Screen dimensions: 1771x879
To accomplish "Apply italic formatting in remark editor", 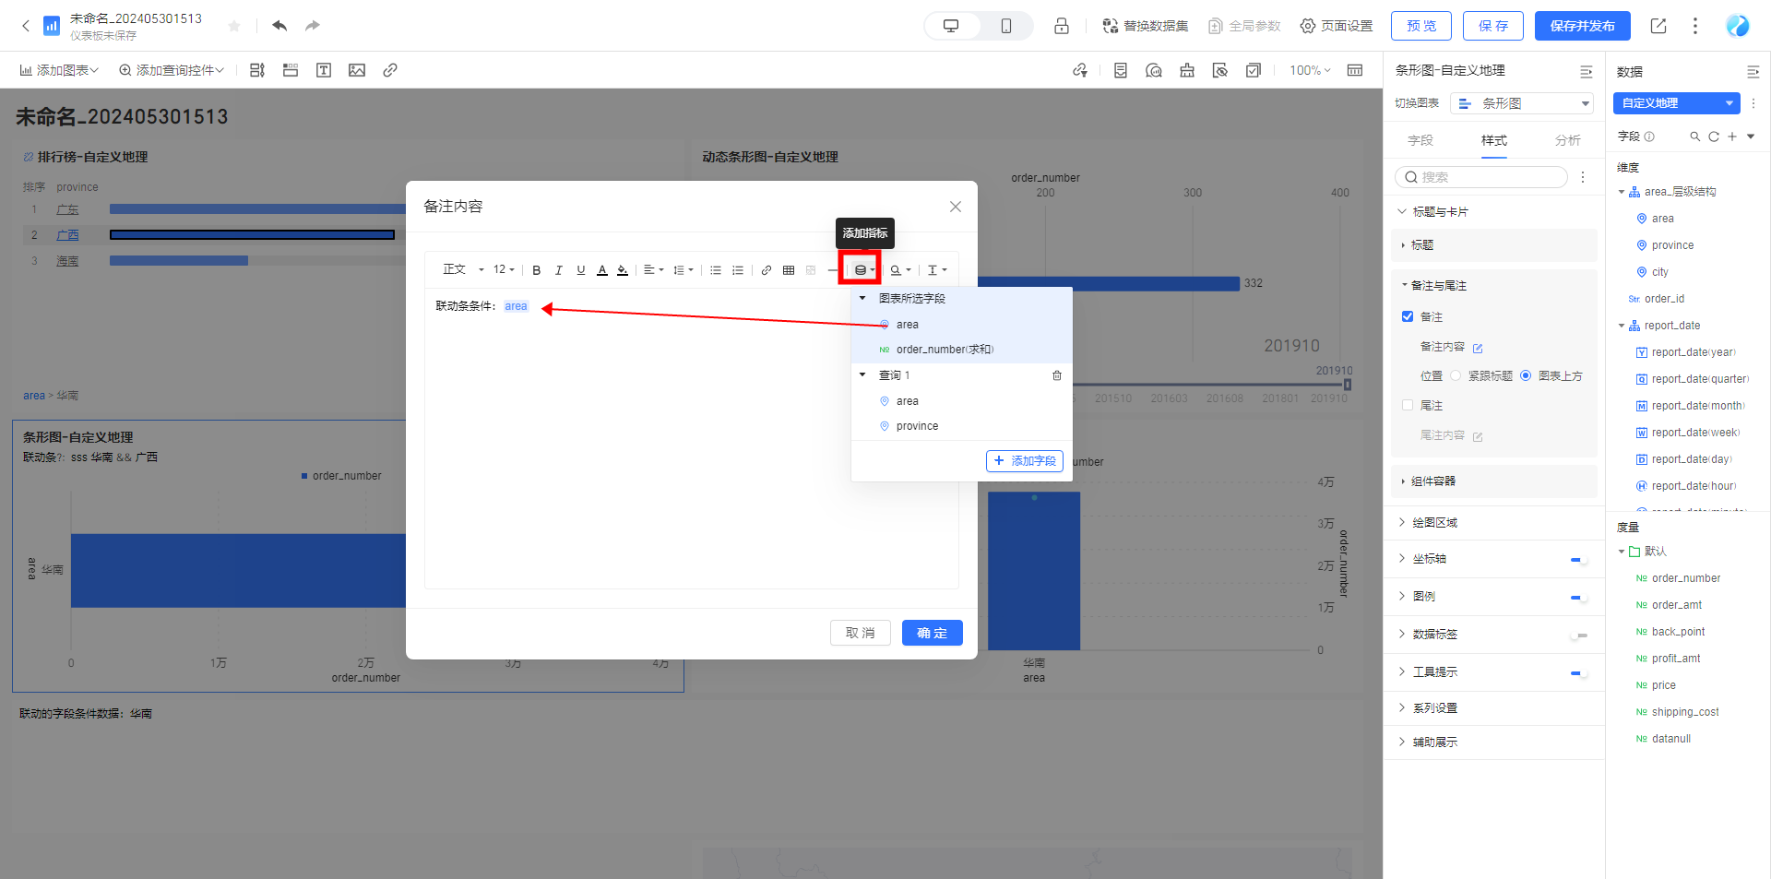I will pos(558,270).
